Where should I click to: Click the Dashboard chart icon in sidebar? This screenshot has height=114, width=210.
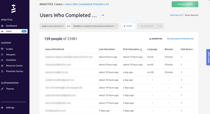pos(2,26)
